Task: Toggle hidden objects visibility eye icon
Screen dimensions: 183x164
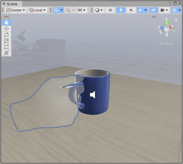Action: [153, 10]
